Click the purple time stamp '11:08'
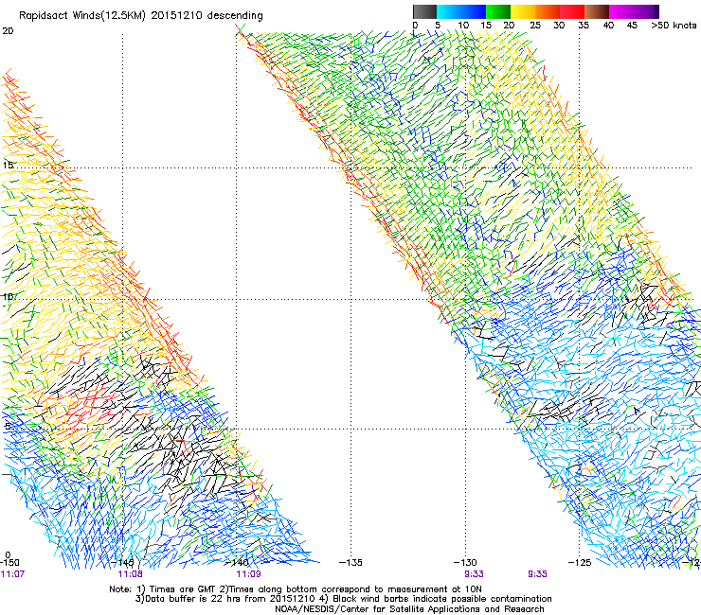This screenshot has width=701, height=615. 130,574
